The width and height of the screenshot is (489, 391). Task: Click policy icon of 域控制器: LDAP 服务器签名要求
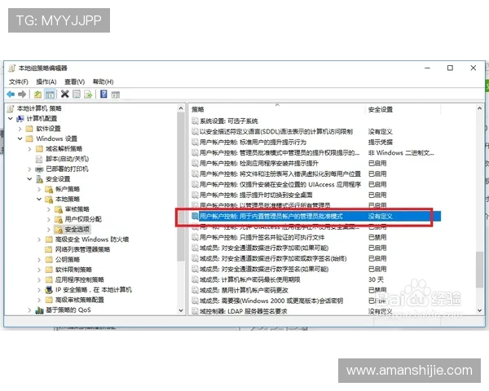click(x=195, y=311)
